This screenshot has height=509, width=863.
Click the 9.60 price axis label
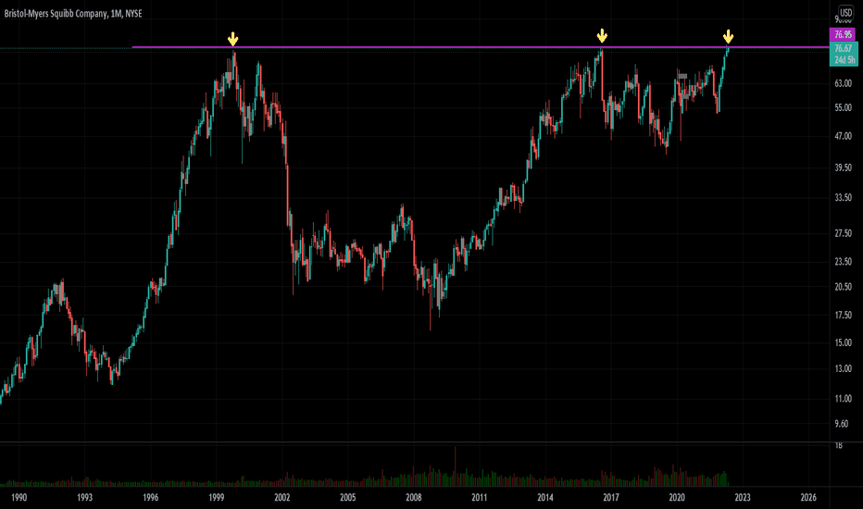[841, 424]
